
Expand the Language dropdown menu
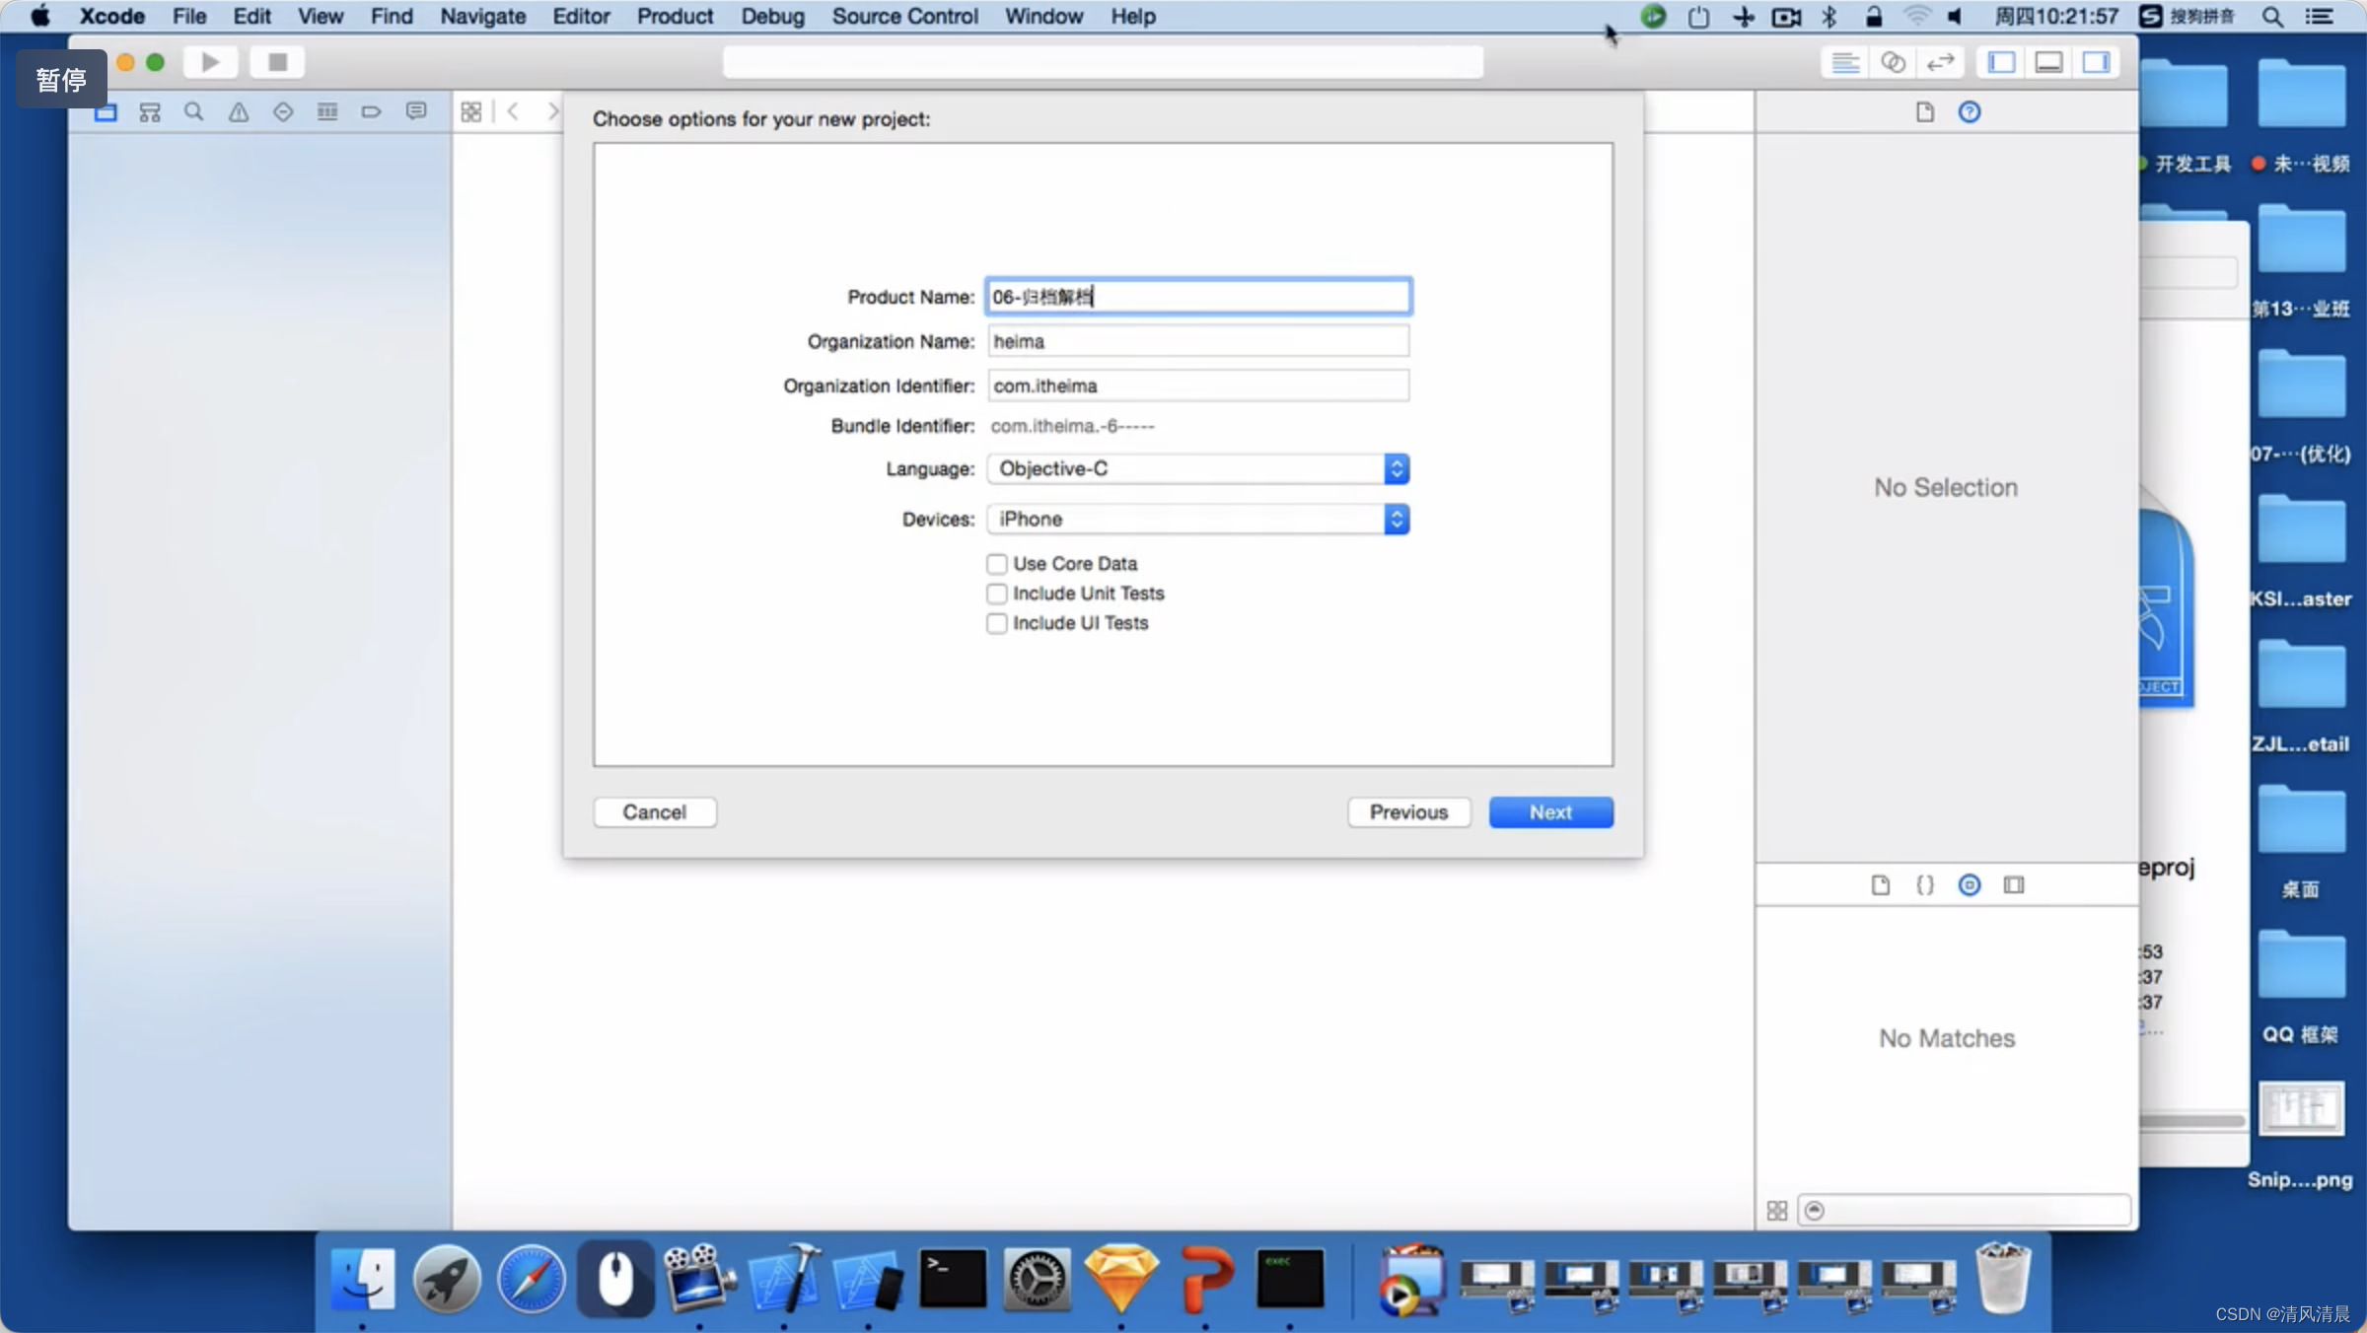[x=1395, y=468]
